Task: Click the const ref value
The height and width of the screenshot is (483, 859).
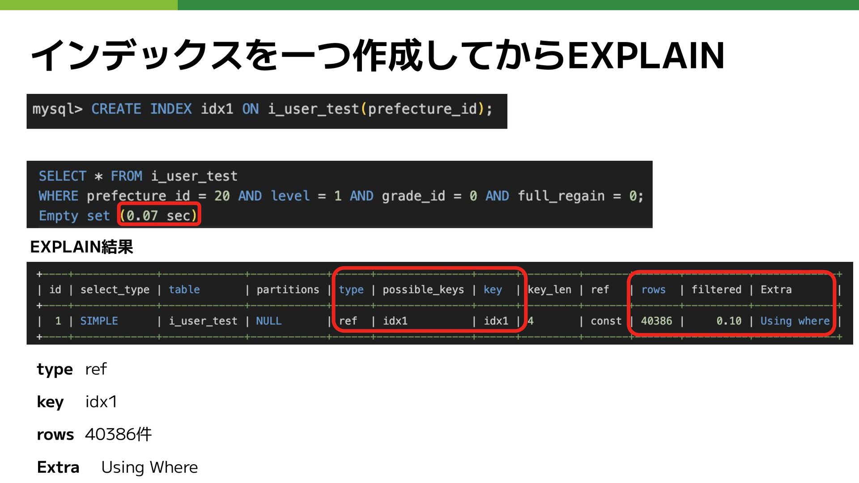Action: tap(606, 321)
